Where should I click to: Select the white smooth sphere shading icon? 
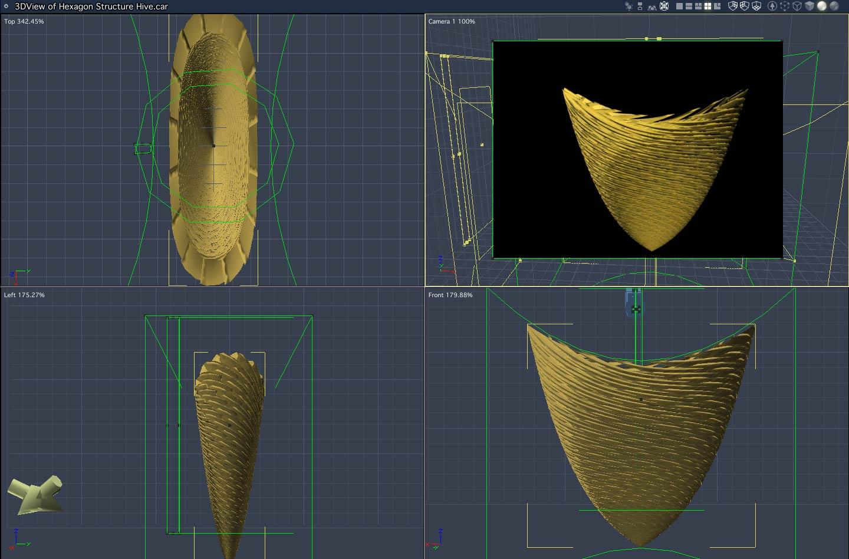[x=822, y=6]
